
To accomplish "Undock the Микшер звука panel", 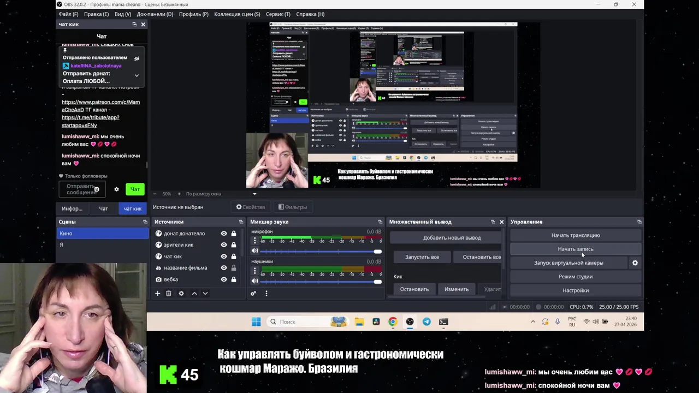I will coord(380,222).
